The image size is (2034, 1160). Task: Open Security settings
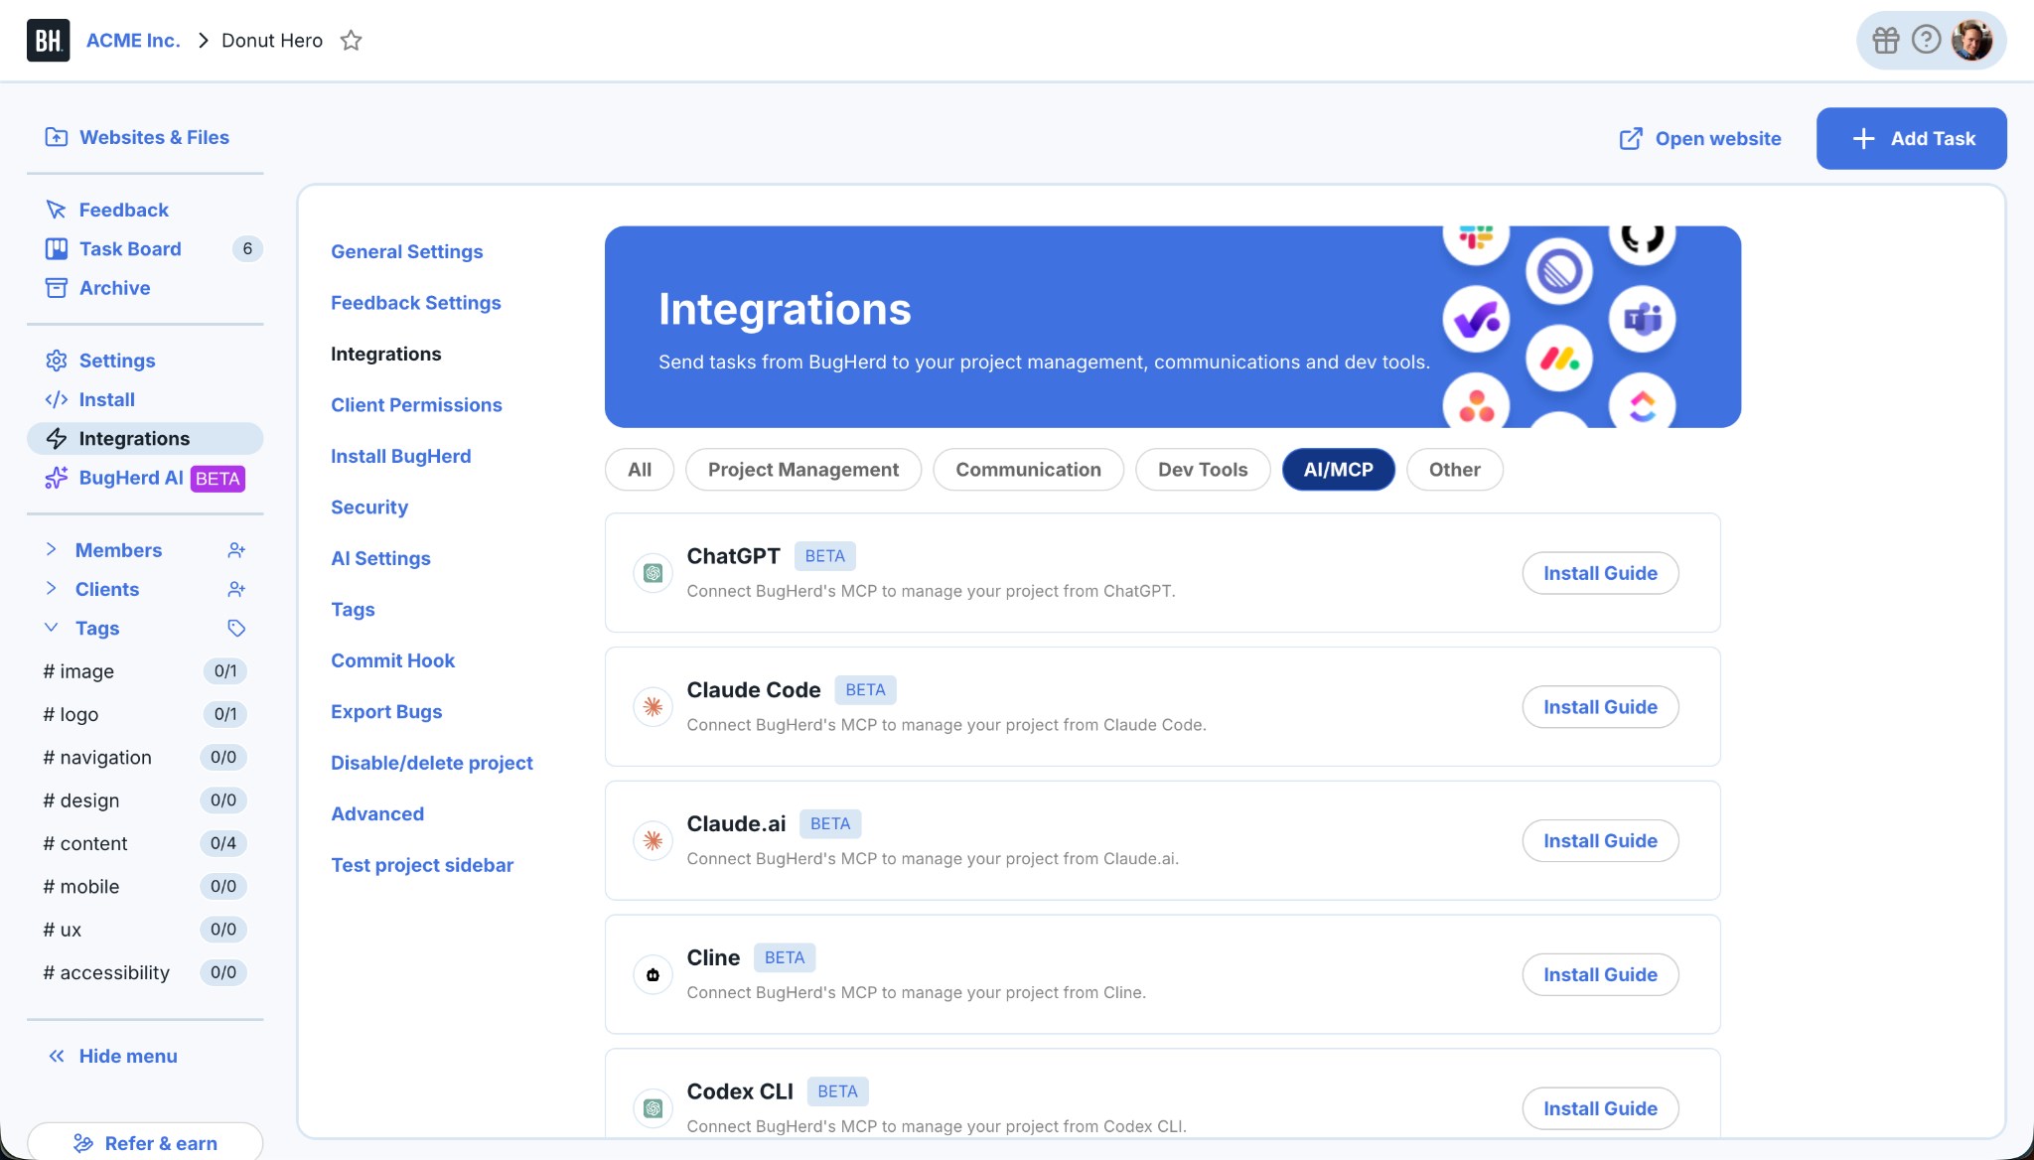point(369,507)
